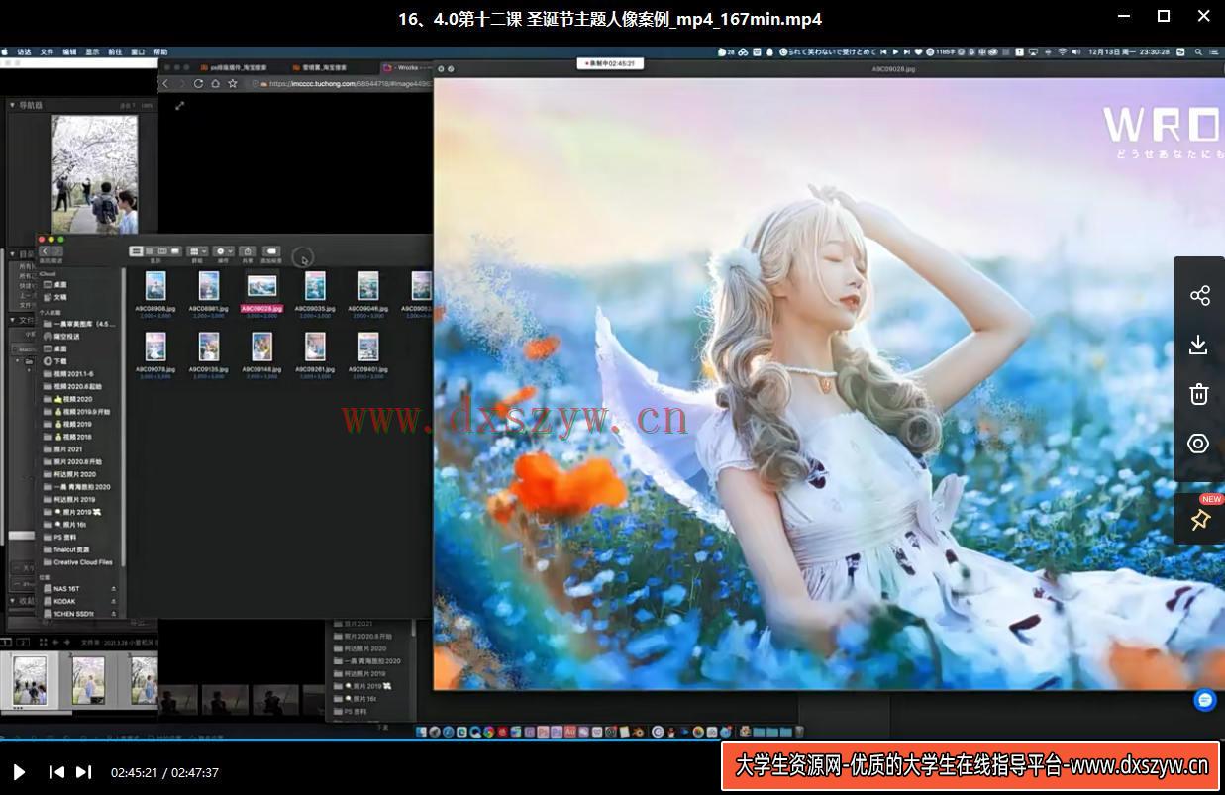Select thumbnail A9C09035.jpg in Finder

(315, 285)
